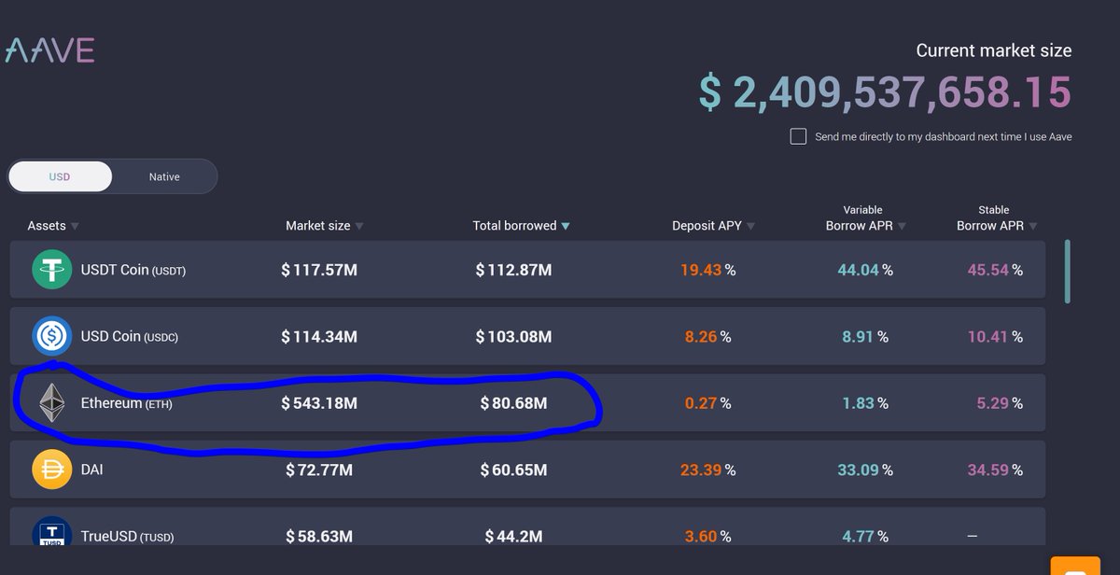Open the Ethereum (ETH) market row
This screenshot has height=575, width=1120.
[373, 403]
